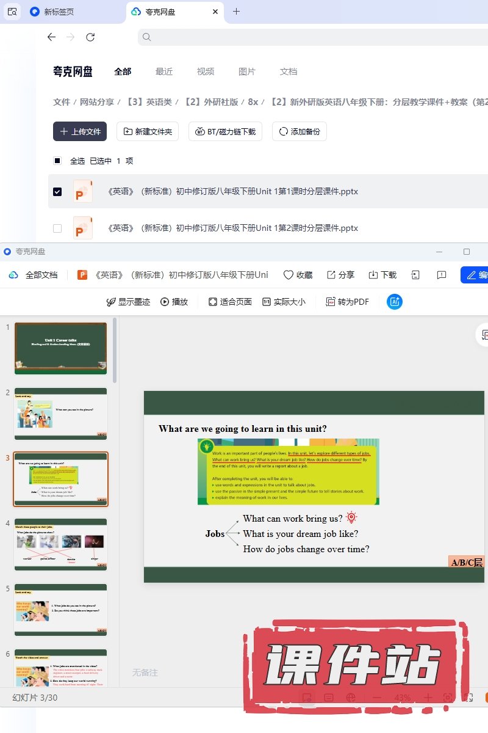This screenshot has height=733, width=488.
Task: Click 收藏 heart icon to favorite the file
Action: click(x=289, y=275)
